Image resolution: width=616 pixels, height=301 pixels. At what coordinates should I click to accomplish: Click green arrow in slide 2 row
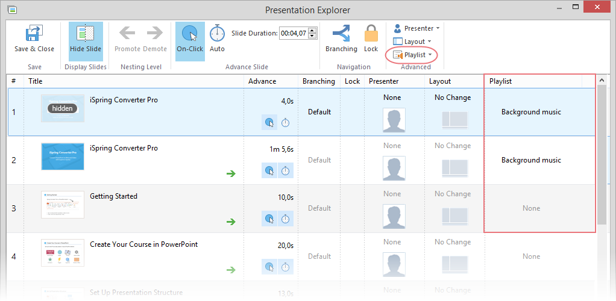point(231,173)
